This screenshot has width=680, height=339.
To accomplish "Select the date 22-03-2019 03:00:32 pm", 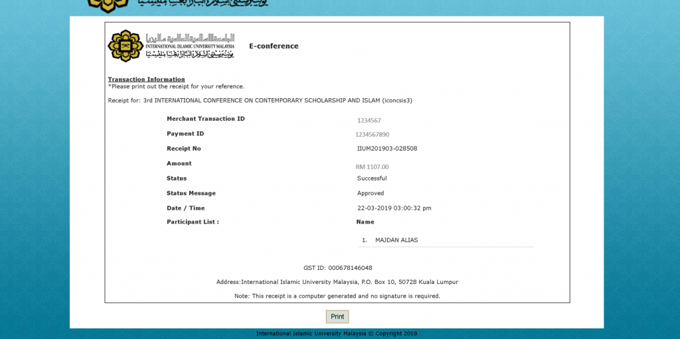I will point(394,208).
